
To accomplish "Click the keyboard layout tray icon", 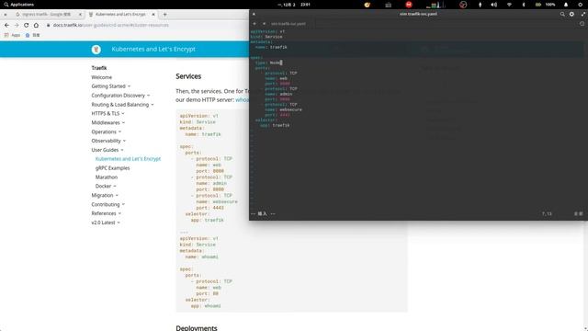I will [388, 5].
